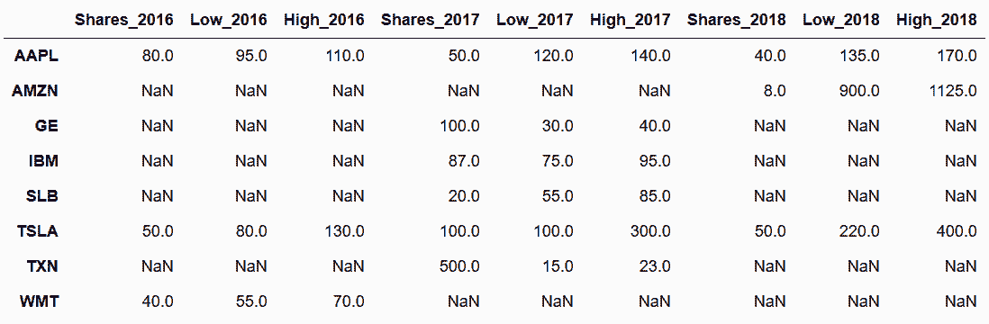Click the Low_2018 column header
This screenshot has height=324, width=989.
(840, 20)
